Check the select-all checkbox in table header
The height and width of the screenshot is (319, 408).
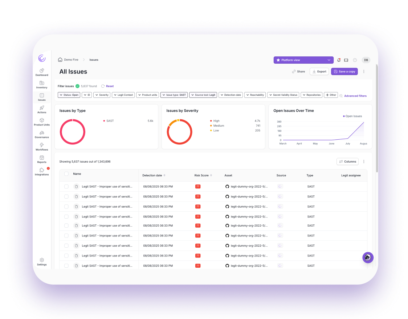coord(66,174)
